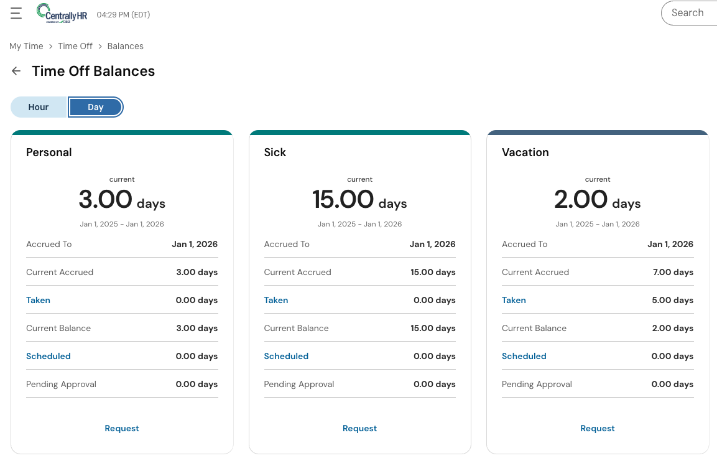Click the Balances breadcrumb item
Screen dimensions: 717x458
click(125, 46)
